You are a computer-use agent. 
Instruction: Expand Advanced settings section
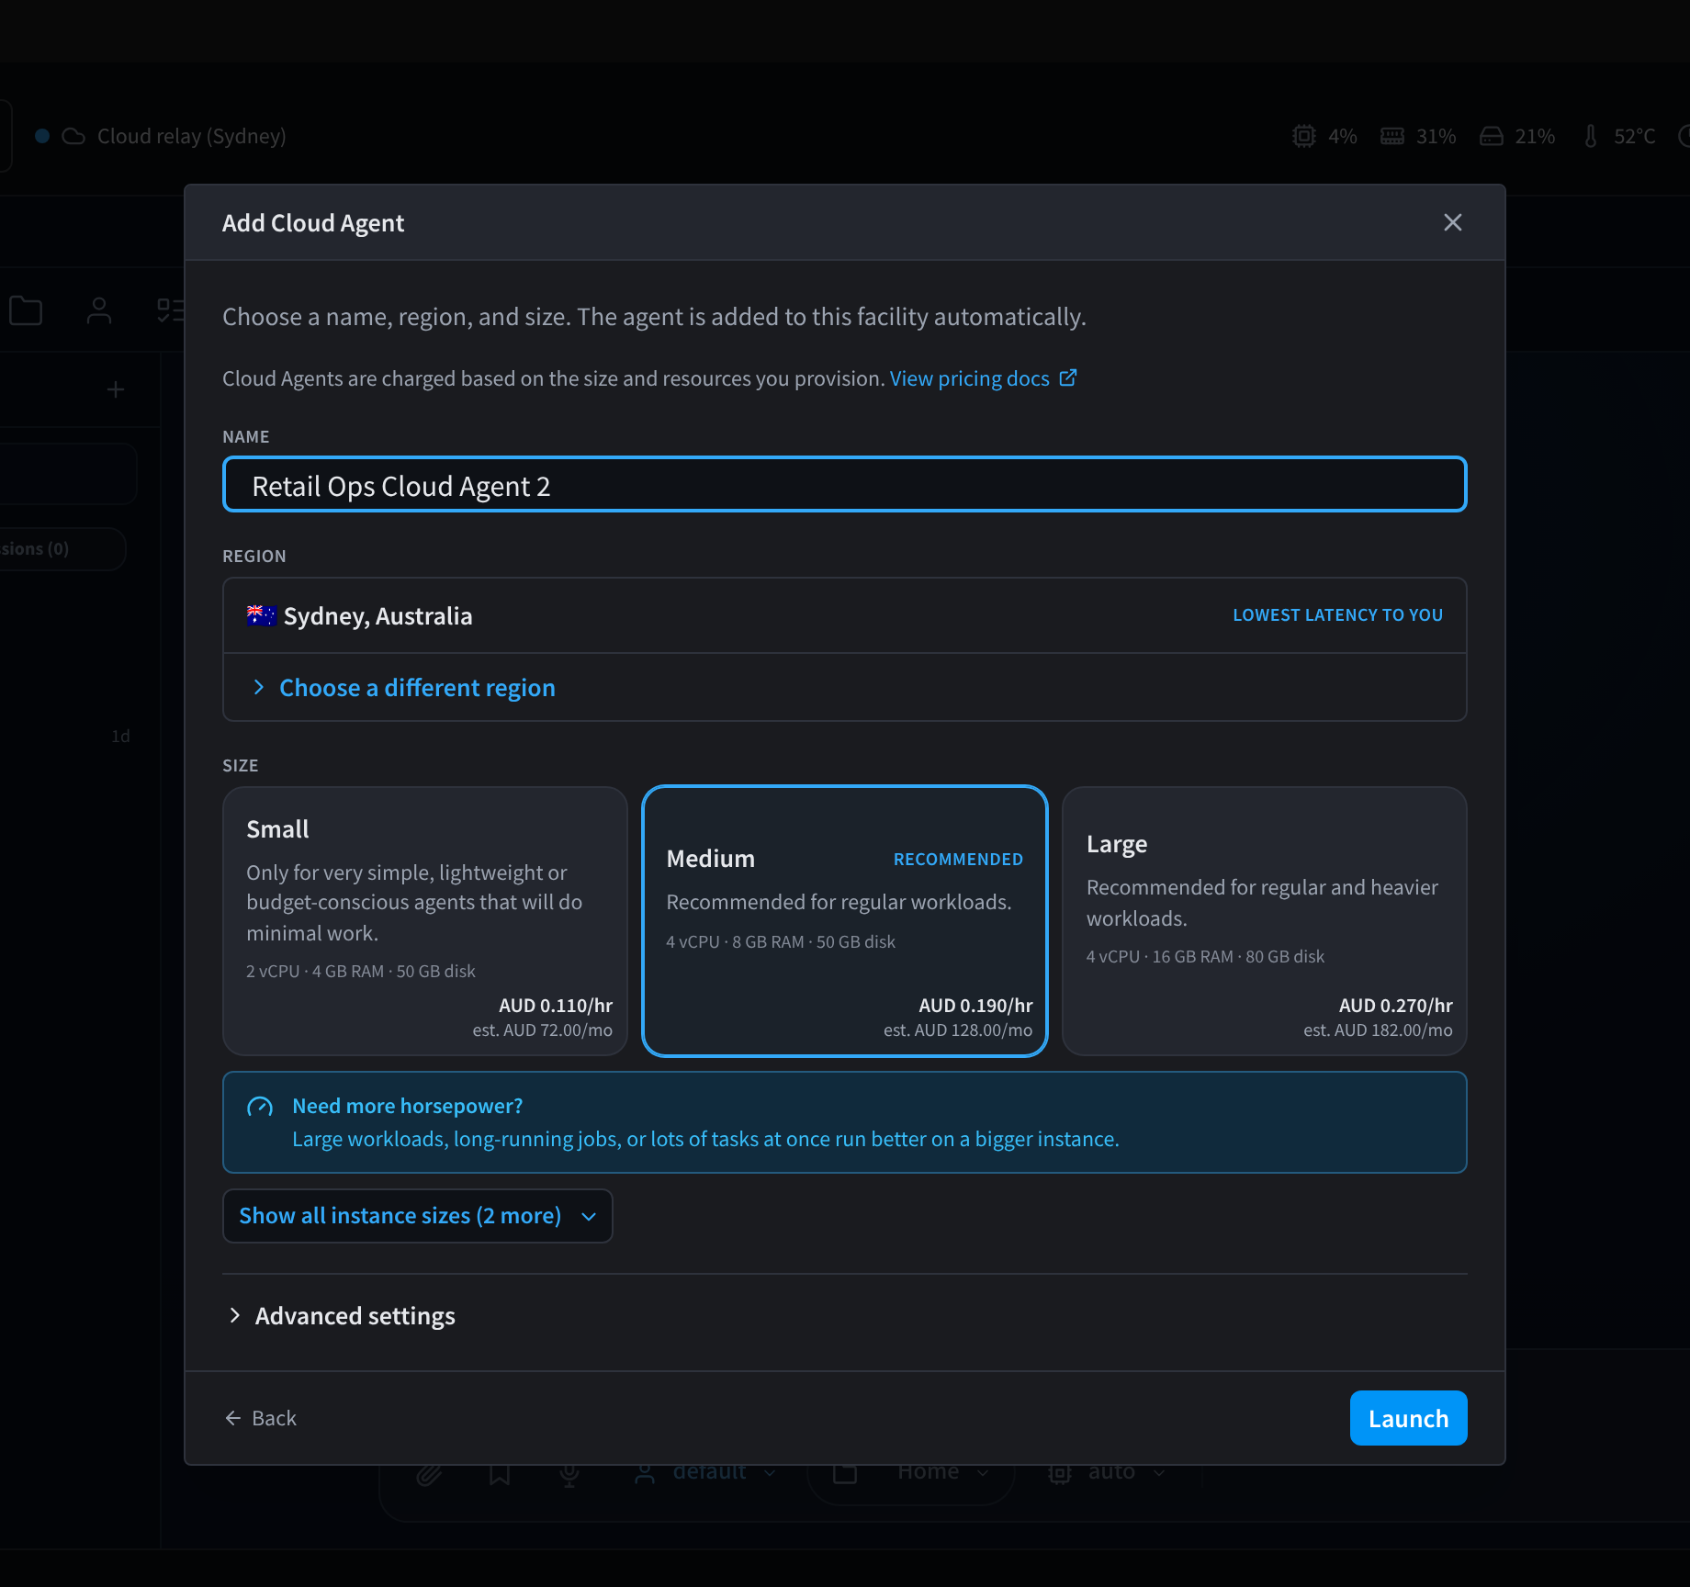[x=341, y=1316]
